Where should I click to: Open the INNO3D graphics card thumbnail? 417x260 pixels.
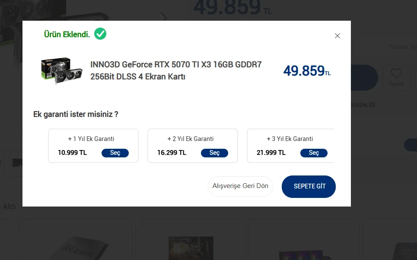tap(56, 71)
